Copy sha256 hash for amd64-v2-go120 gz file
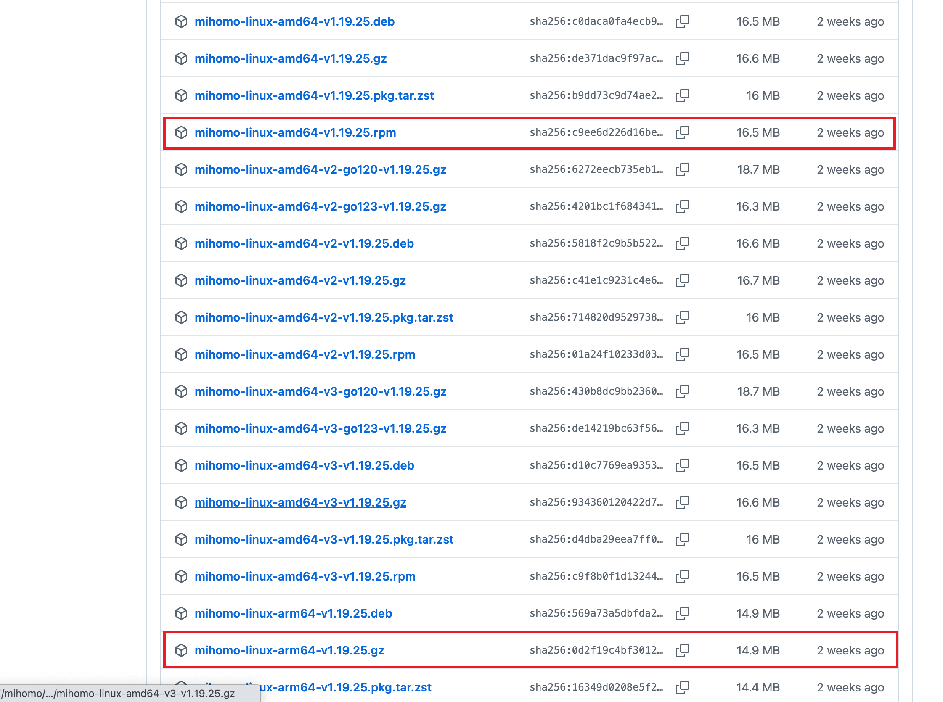The width and height of the screenshot is (943, 702). pos(682,169)
